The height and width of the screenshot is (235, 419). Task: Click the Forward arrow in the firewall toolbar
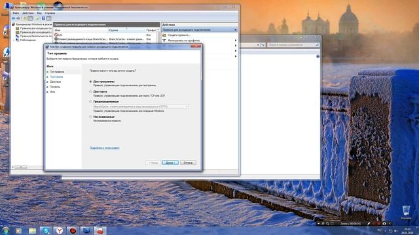pos(18,18)
